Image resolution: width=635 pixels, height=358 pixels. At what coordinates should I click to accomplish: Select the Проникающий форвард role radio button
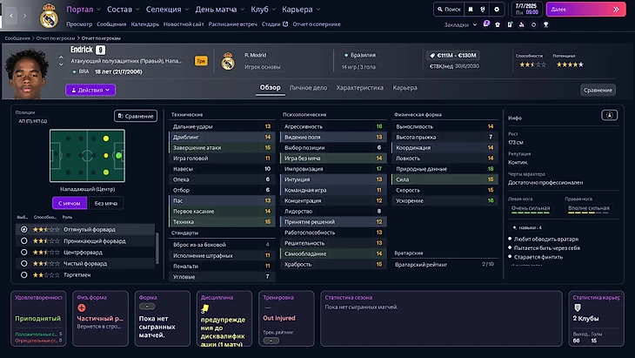pyautogui.click(x=23, y=240)
